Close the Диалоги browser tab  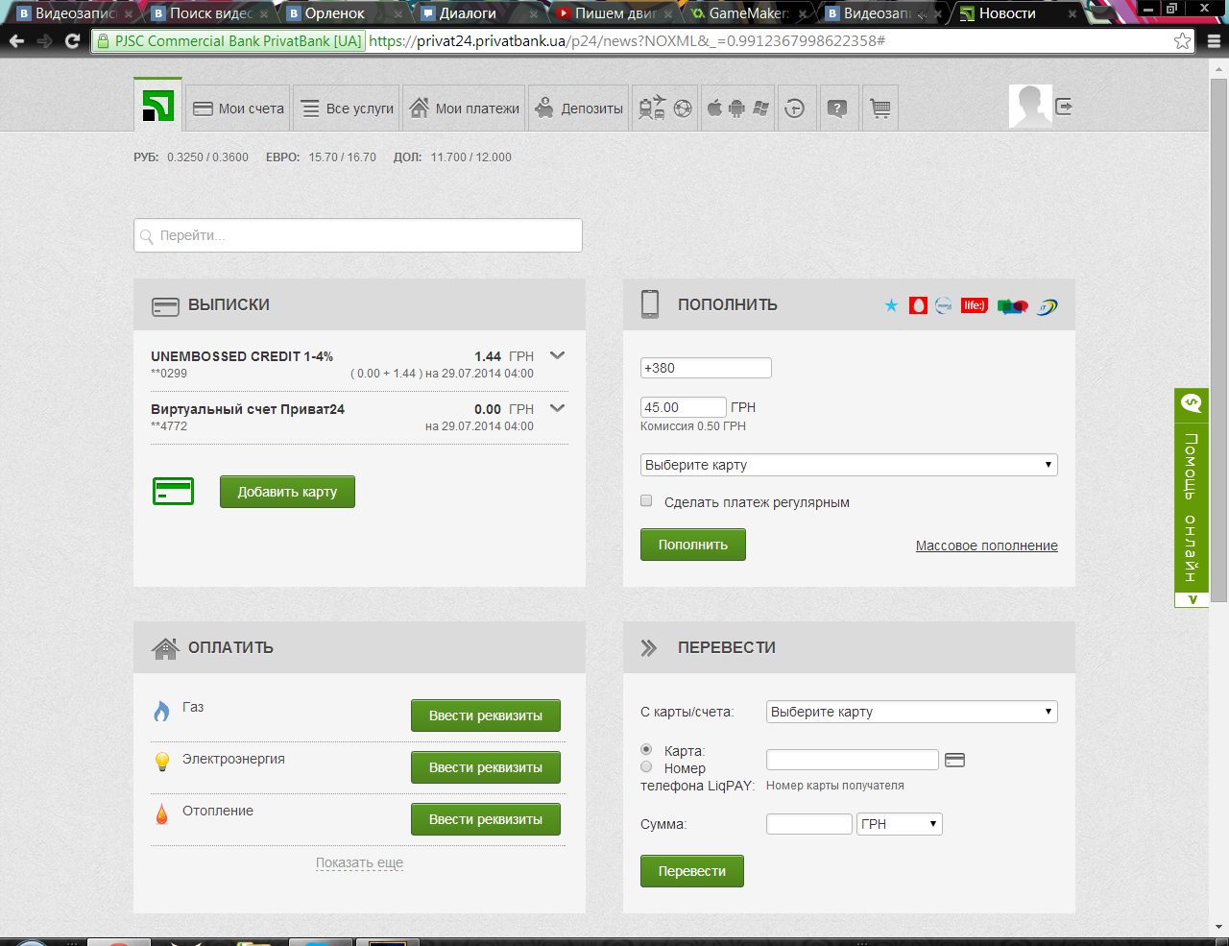pos(532,14)
